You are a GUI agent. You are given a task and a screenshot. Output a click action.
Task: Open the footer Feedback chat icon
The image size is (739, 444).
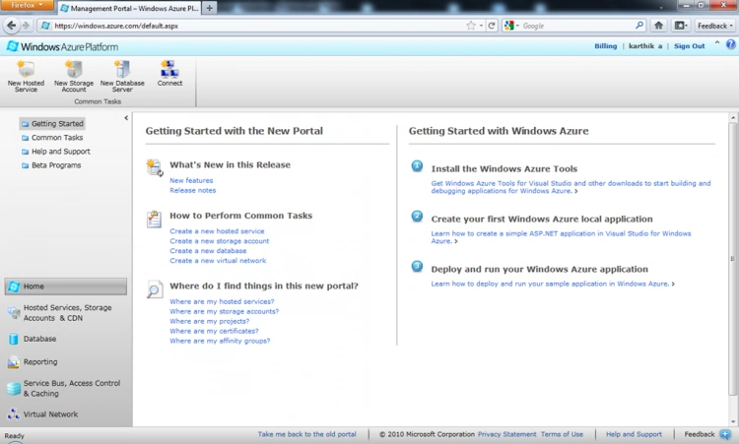[725, 434]
